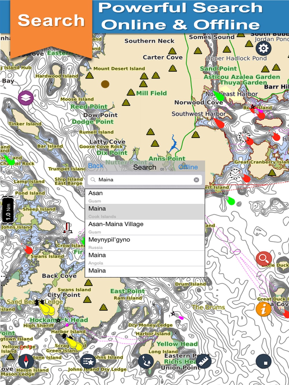Tap the Southern Neck map label
The height and width of the screenshot is (385, 289).
tap(149, 41)
